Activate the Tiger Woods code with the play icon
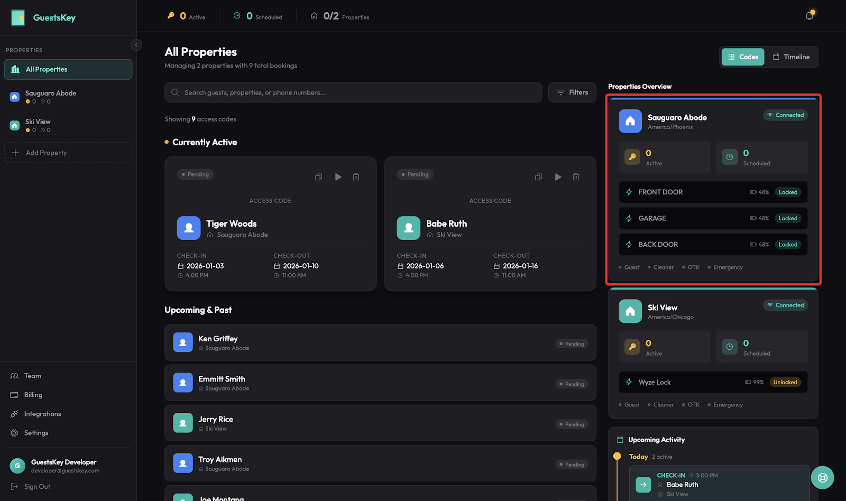The width and height of the screenshot is (846, 501). click(337, 177)
